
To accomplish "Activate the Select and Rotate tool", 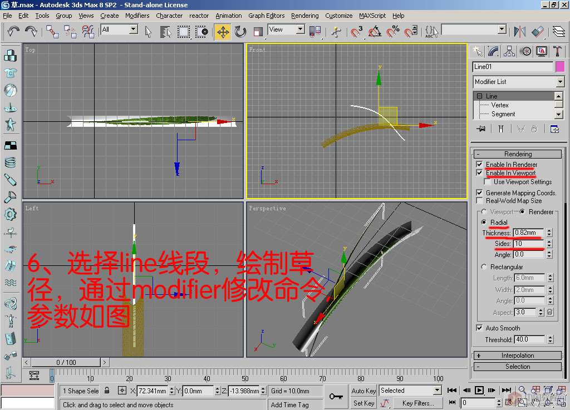I will point(240,32).
